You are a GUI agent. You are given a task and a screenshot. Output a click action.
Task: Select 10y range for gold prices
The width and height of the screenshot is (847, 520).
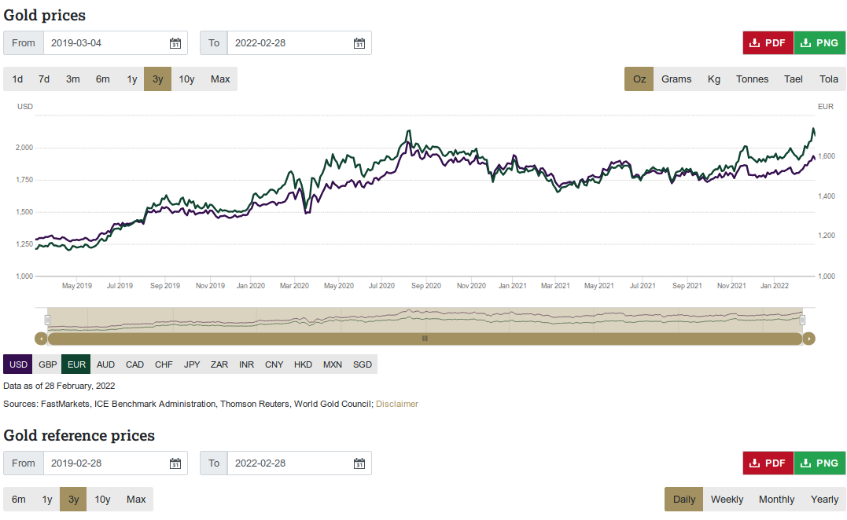click(186, 79)
